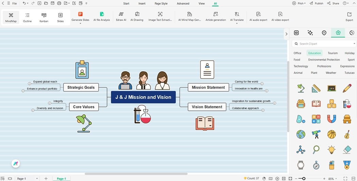Start Image Text Extraction
Image resolution: width=357 pixels, height=181 pixels.
[x=160, y=17]
